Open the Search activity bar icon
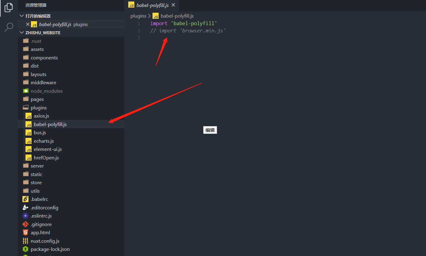426x256 pixels. pos(9,27)
